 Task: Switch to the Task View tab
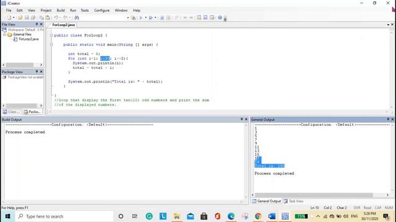click(x=293, y=201)
